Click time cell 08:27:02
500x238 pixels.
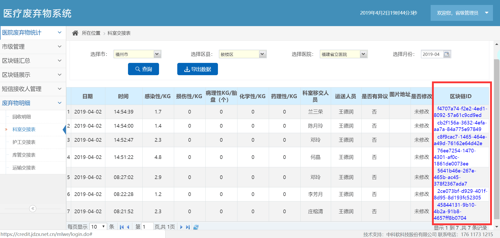(124, 177)
